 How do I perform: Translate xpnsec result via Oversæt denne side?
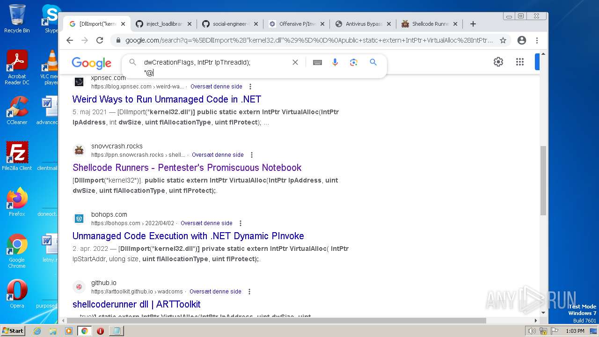[216, 87]
